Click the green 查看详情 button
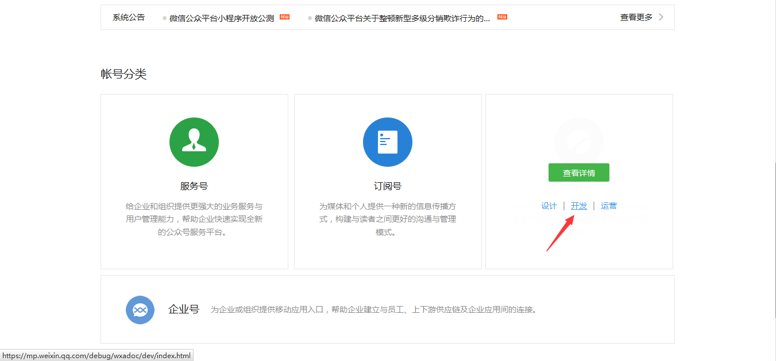This screenshot has height=361, width=776. pyautogui.click(x=579, y=172)
